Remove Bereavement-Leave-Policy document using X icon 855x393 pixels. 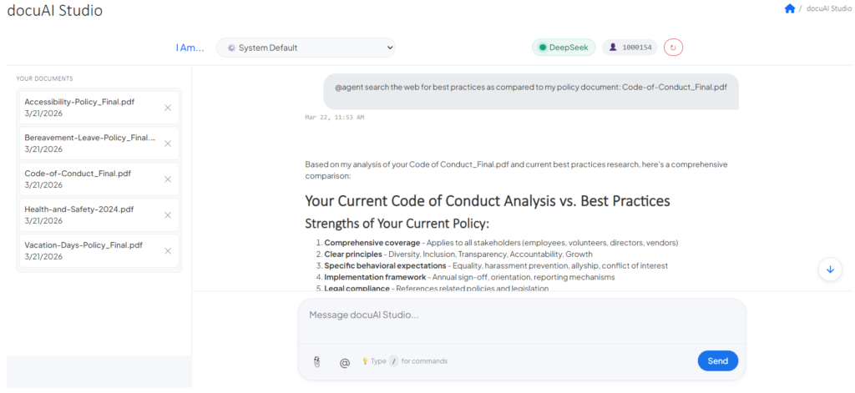point(168,144)
